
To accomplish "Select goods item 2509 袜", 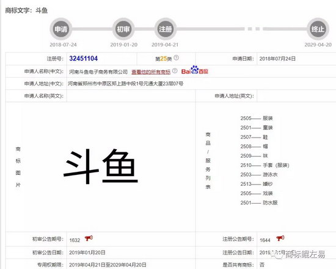I will 254,156.
